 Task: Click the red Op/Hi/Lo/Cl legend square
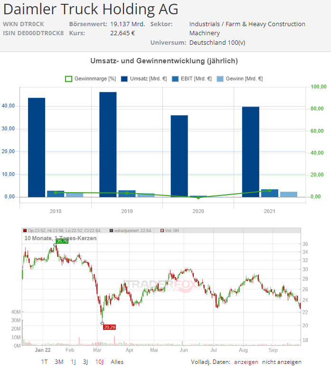[25, 231]
